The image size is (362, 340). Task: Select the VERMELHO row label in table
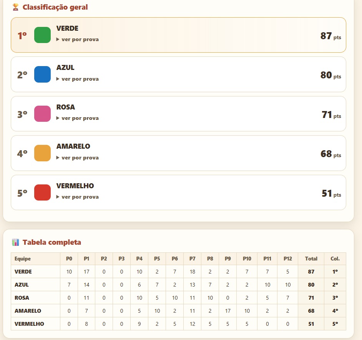click(x=29, y=324)
